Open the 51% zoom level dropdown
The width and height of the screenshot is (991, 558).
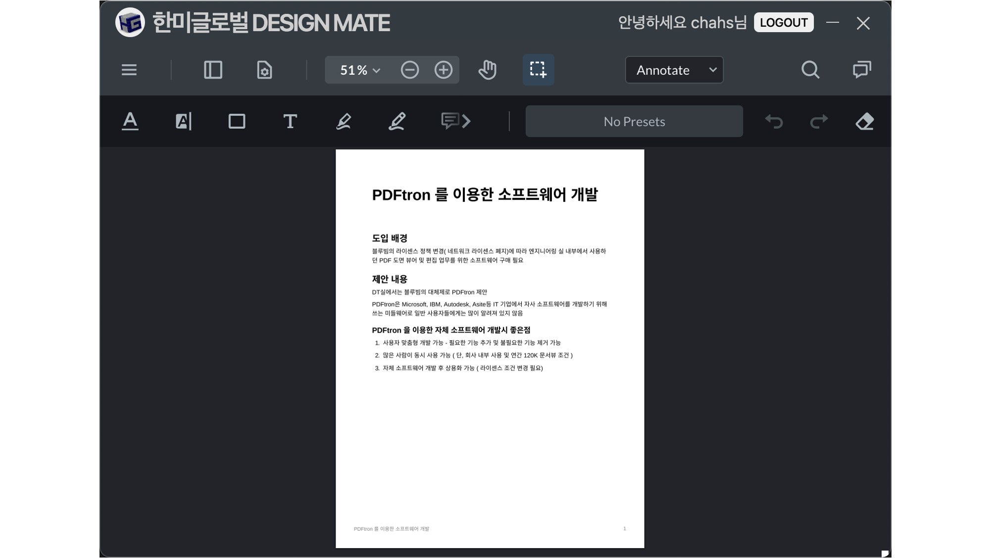click(360, 70)
